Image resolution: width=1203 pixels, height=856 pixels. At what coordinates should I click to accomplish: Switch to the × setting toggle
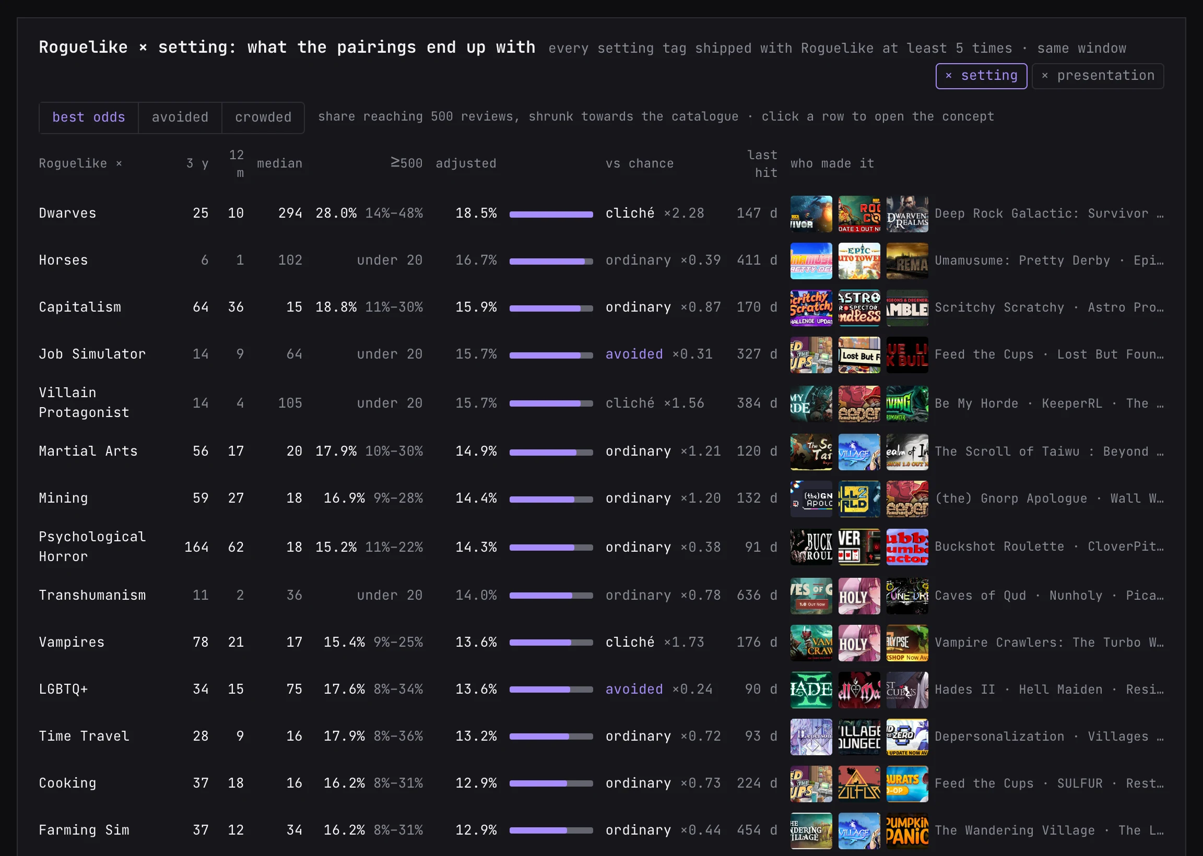981,76
